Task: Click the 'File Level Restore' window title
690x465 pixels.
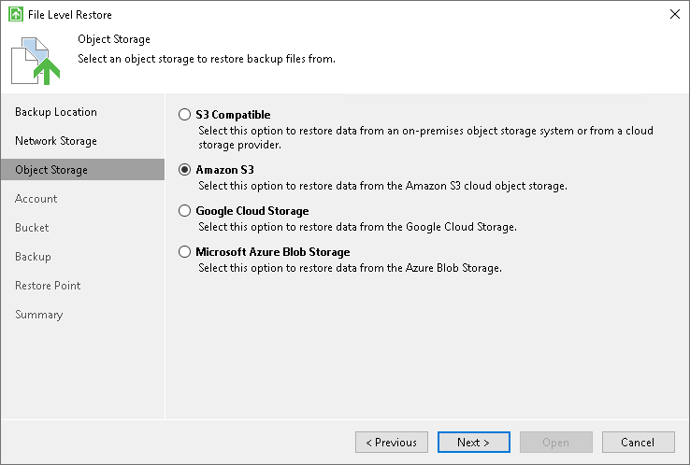Action: click(70, 15)
